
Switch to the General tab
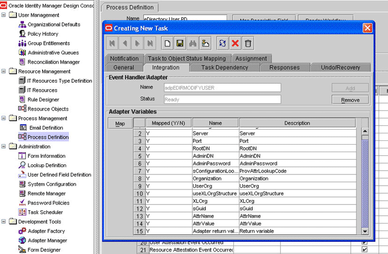coord(124,68)
